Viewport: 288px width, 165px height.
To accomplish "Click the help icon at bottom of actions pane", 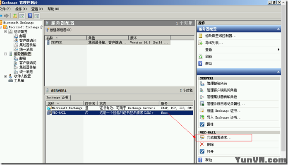I will 201,160.
